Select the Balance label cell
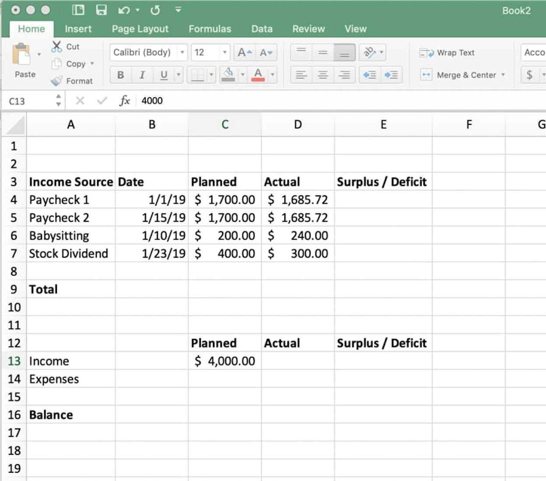 (x=71, y=414)
